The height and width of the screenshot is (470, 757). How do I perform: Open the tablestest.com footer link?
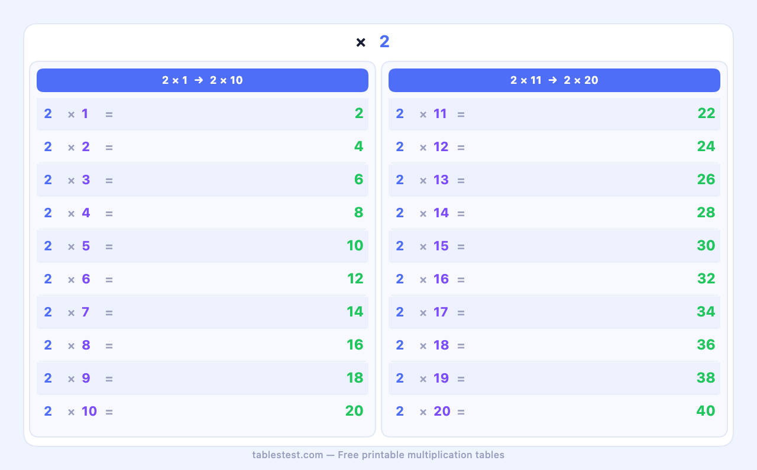tap(288, 455)
